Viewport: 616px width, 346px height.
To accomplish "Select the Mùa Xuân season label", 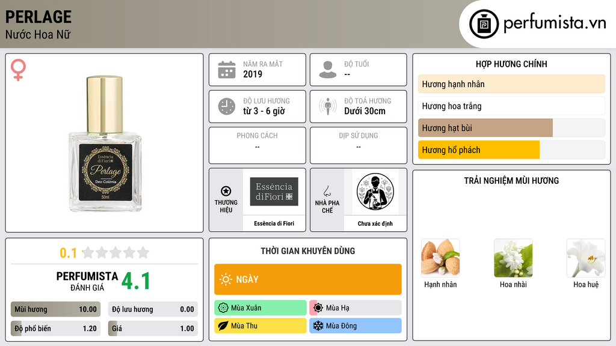I will click(x=246, y=308).
